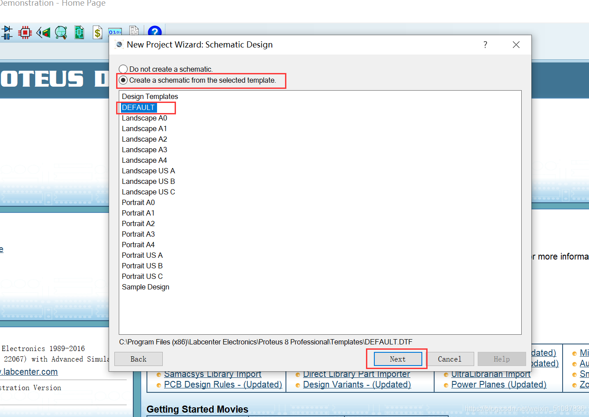The width and height of the screenshot is (589, 417).
Task: Choose the Portrait US A template
Action: (142, 255)
